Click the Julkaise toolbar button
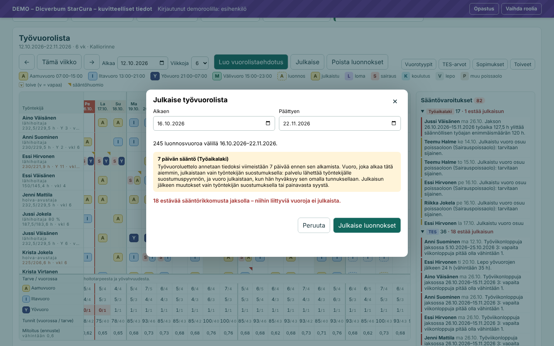The width and height of the screenshot is (554, 346). (307, 62)
